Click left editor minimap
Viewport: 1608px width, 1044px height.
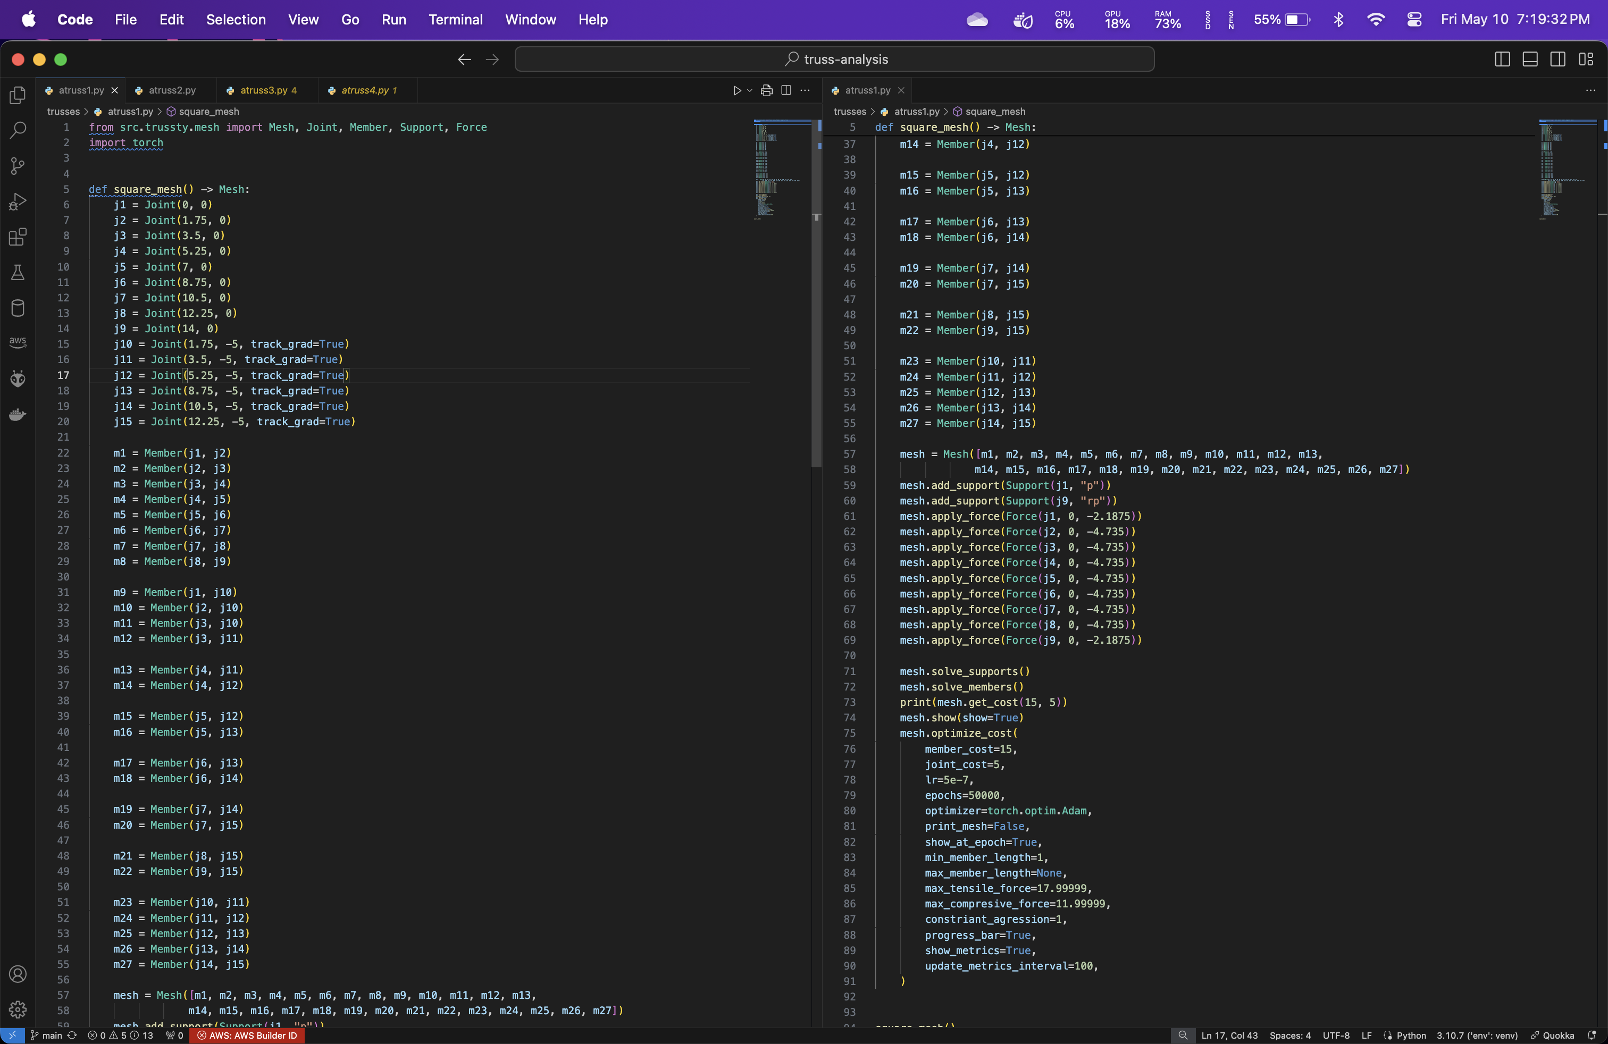tap(782, 170)
